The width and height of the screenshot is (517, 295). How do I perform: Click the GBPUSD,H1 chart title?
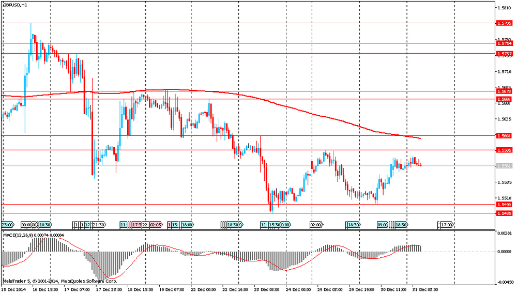pos(14,5)
